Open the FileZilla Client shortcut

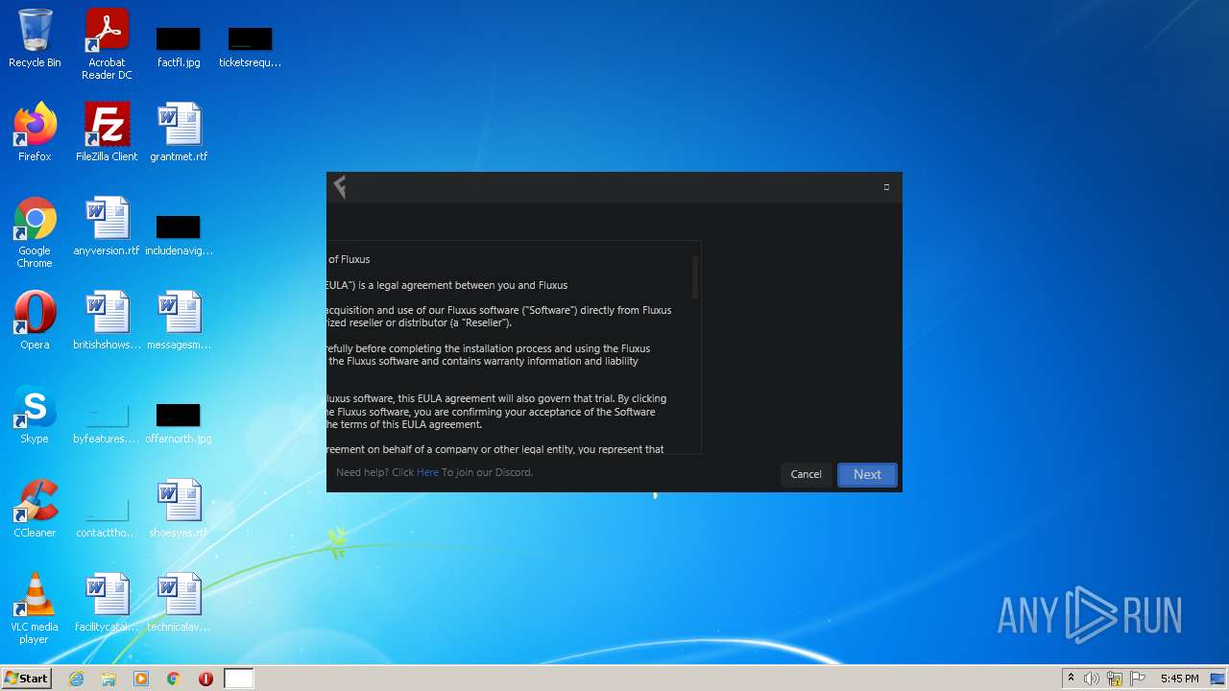click(x=107, y=131)
